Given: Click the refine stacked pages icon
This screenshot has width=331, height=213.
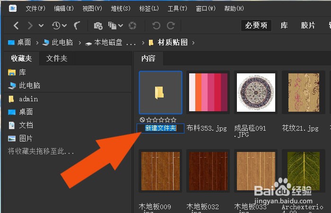Looking at the screenshot, I should (x=113, y=26).
